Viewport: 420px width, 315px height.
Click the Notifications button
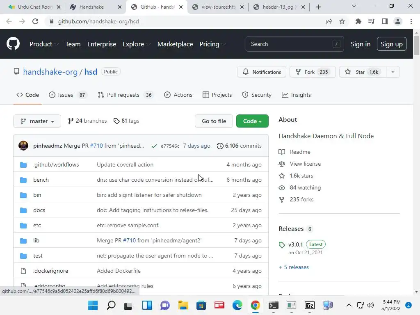tap(261, 72)
